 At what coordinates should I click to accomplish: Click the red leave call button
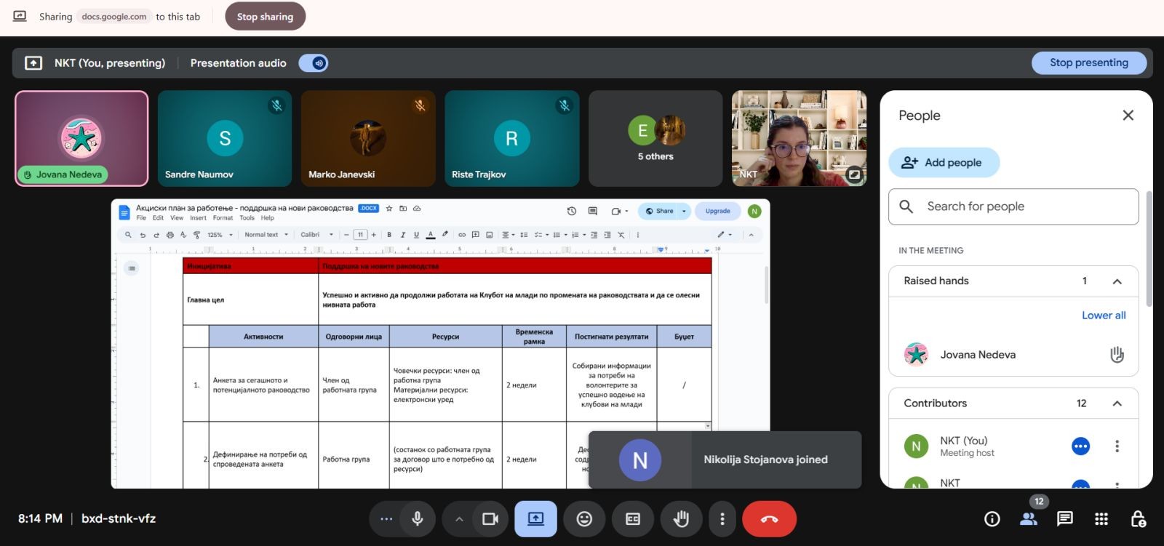[x=769, y=519]
